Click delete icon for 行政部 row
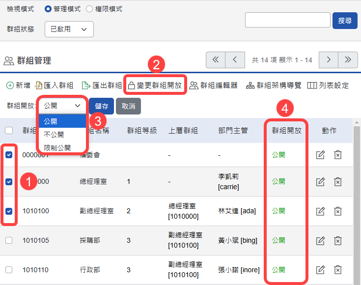The image size is (361, 285). point(338,270)
